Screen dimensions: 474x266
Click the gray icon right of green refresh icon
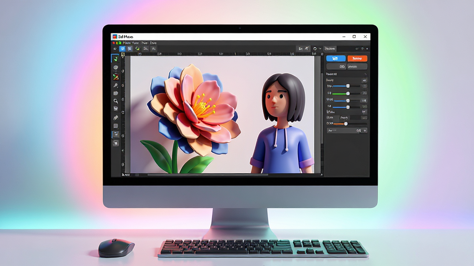coord(146,48)
